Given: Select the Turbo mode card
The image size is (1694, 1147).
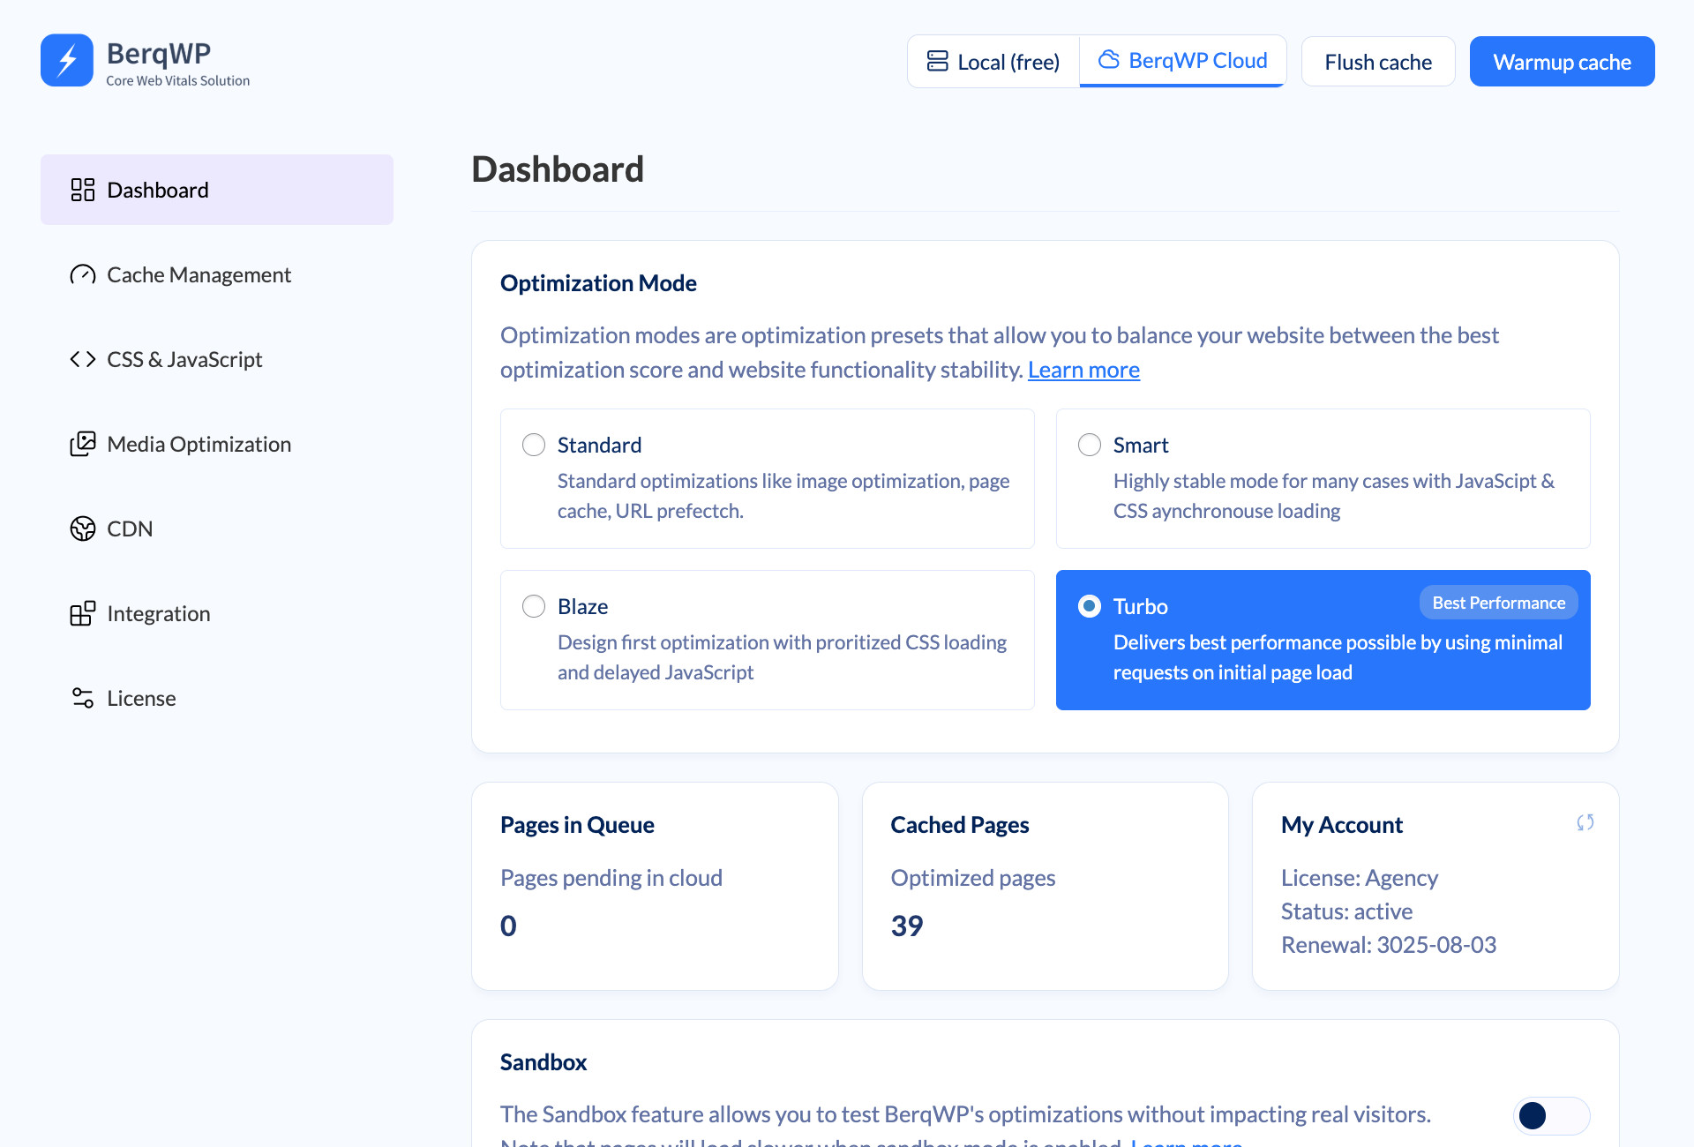Looking at the screenshot, I should coord(1323,640).
